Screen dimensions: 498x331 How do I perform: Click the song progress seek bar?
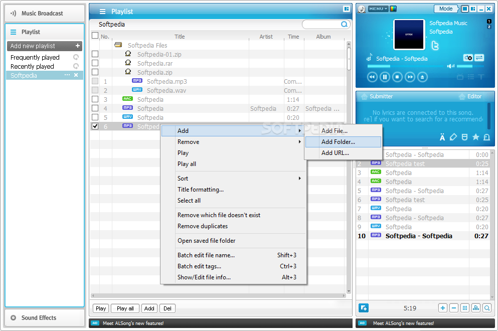pyautogui.click(x=406, y=66)
